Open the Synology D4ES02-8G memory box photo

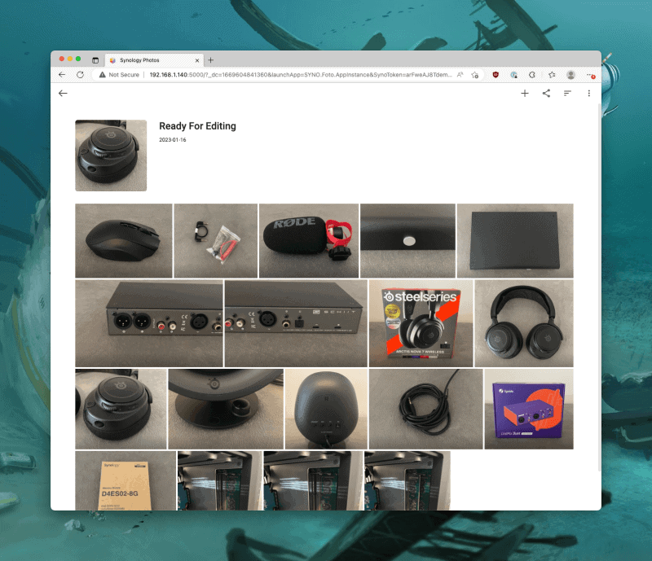coord(125,480)
